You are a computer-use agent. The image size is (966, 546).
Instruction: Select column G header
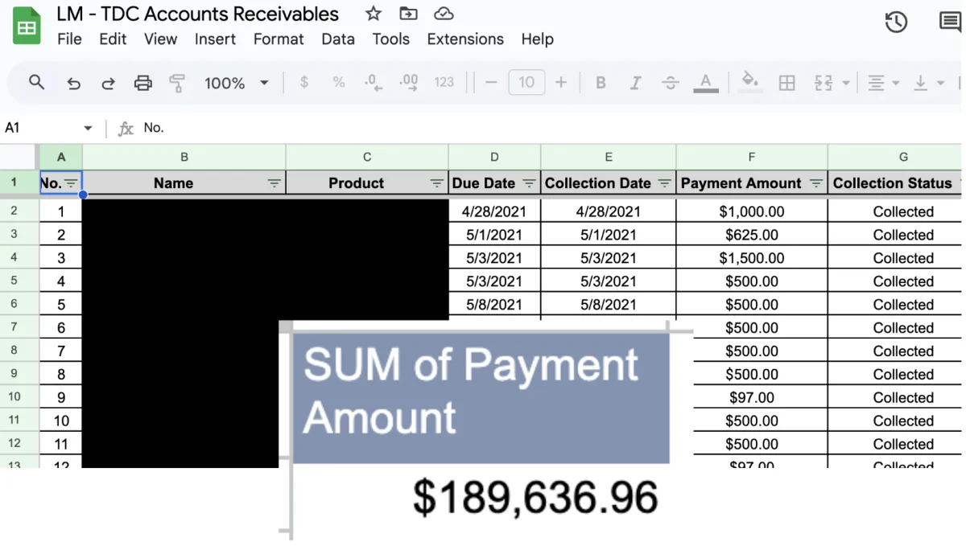pos(895,158)
